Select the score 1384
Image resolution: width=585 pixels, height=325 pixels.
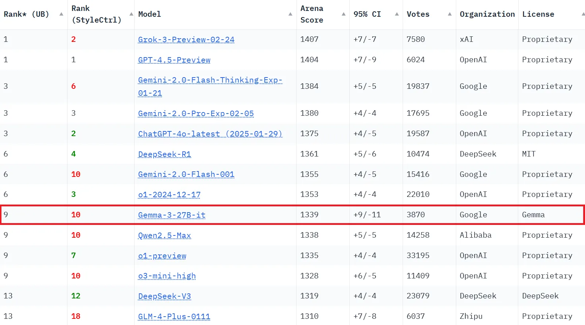tap(309, 86)
